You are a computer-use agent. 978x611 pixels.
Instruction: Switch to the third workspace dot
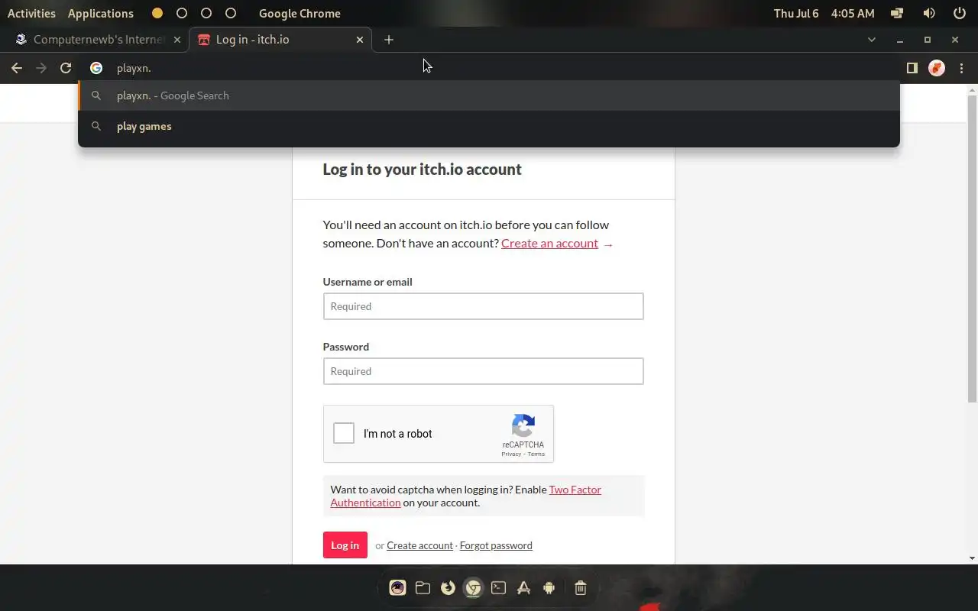point(206,13)
